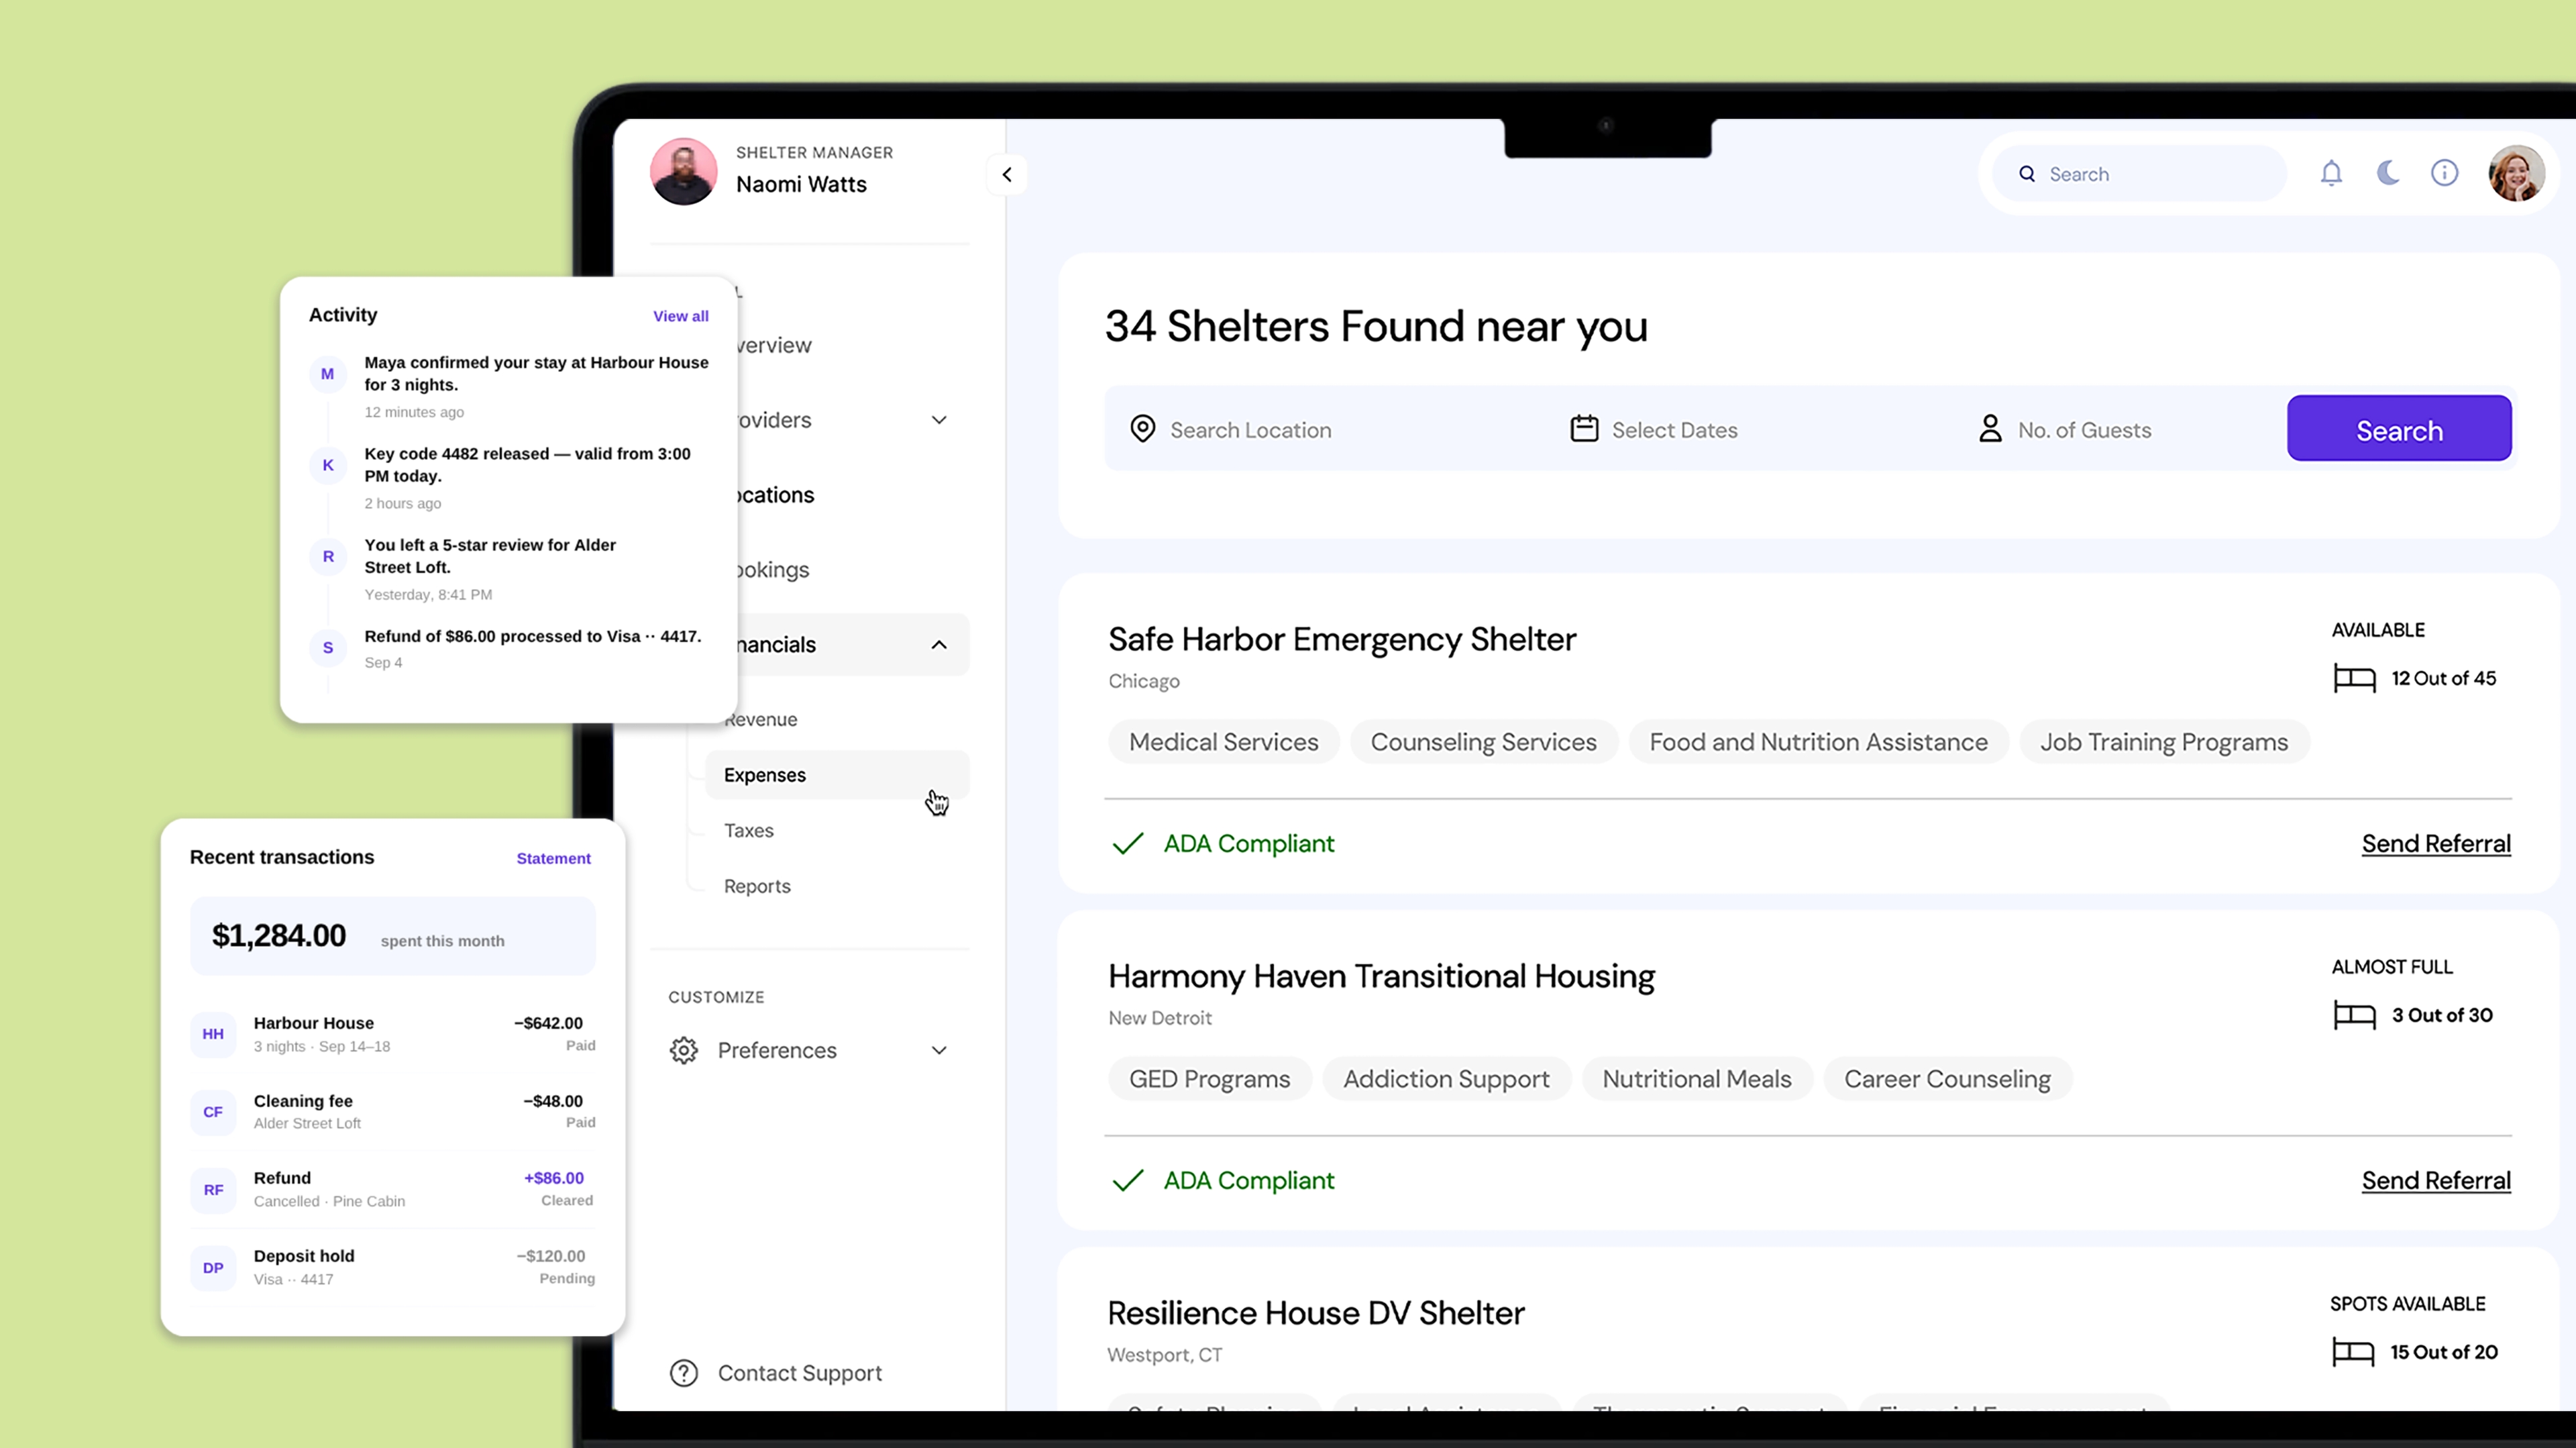Click the magnifier icon in top search box

(x=2027, y=174)
